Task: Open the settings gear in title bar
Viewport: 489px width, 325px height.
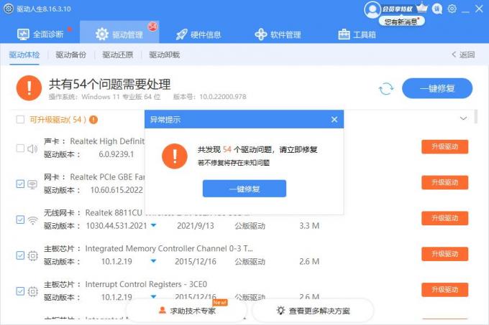Action: coord(452,9)
